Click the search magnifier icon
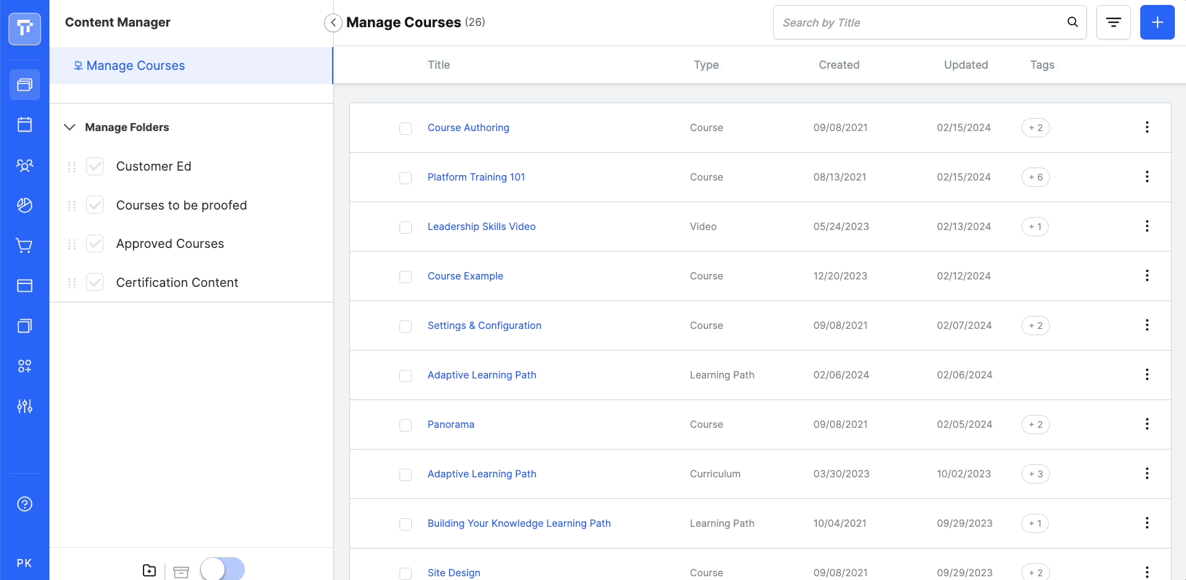Image resolution: width=1186 pixels, height=580 pixels. pyautogui.click(x=1073, y=22)
